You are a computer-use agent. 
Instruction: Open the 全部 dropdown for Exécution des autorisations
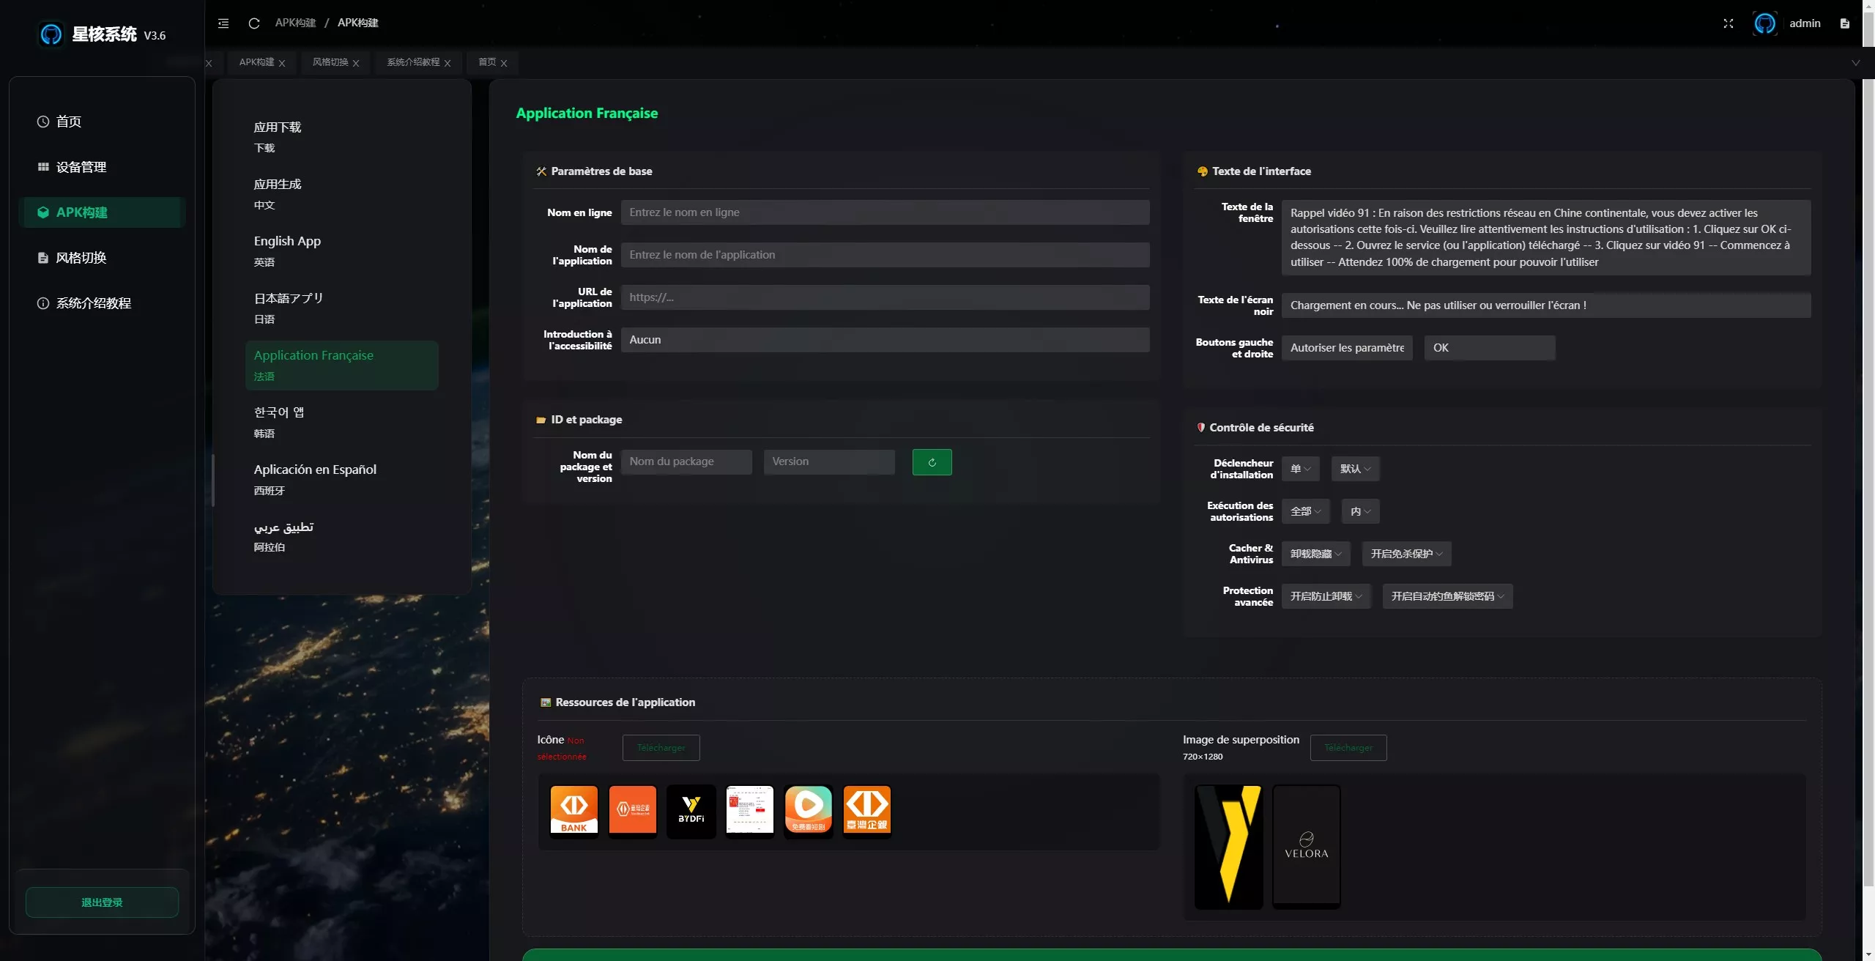click(x=1306, y=511)
